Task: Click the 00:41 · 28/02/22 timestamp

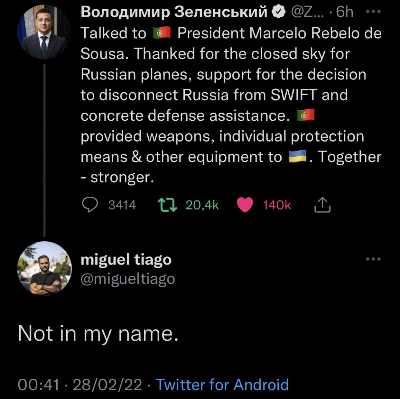Action: click(x=80, y=385)
